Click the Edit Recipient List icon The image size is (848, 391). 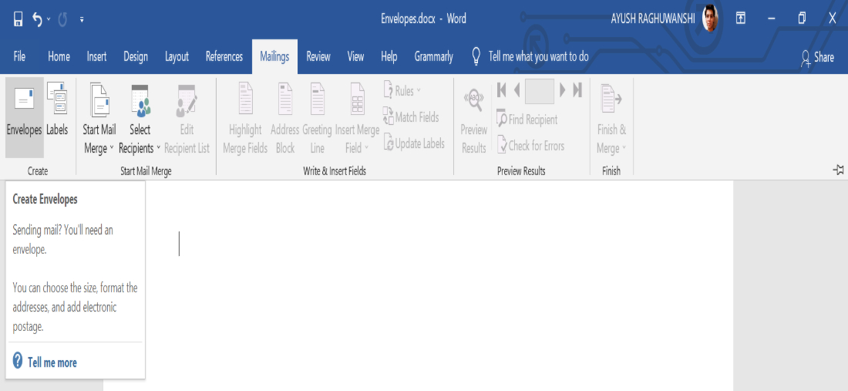pyautogui.click(x=187, y=116)
